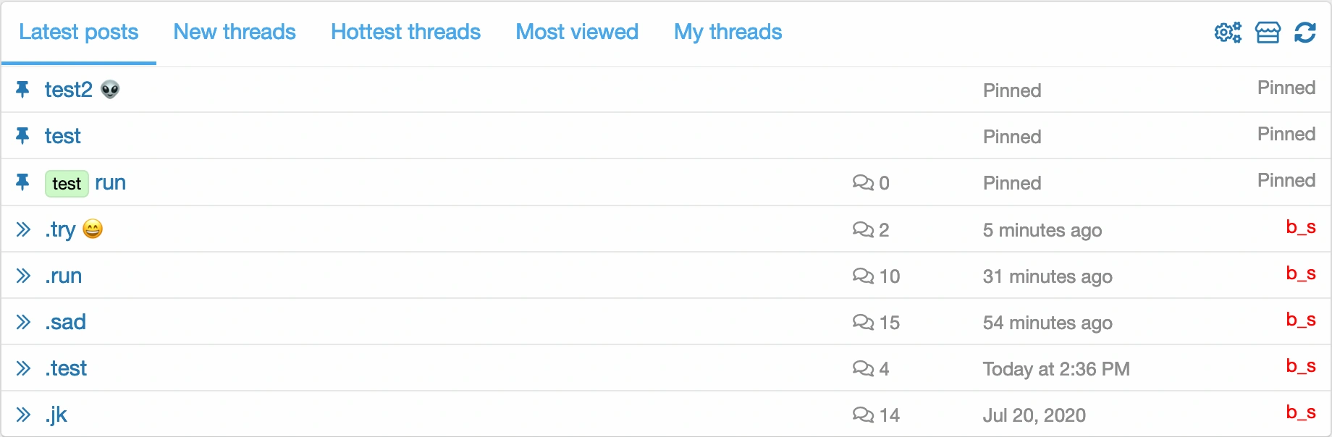Open the test2 pinned thread

click(69, 90)
